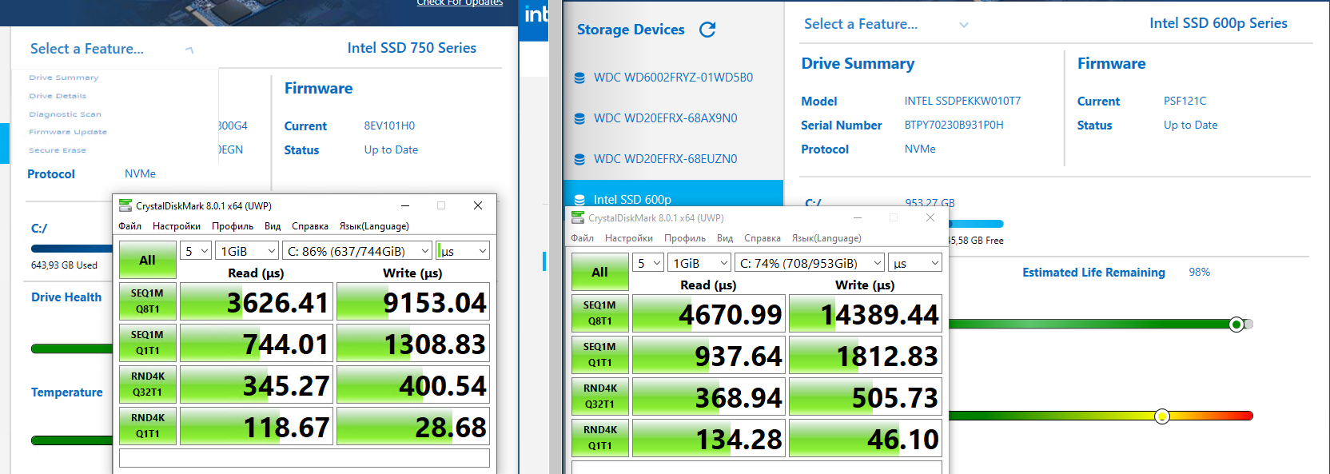The width and height of the screenshot is (1330, 474).
Task: Run All tests on the 74% drive
Action: click(x=600, y=272)
